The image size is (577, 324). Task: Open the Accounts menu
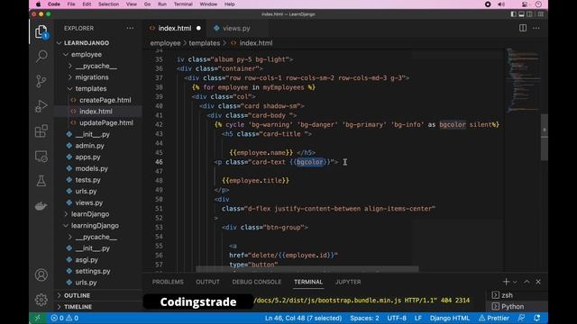41,274
